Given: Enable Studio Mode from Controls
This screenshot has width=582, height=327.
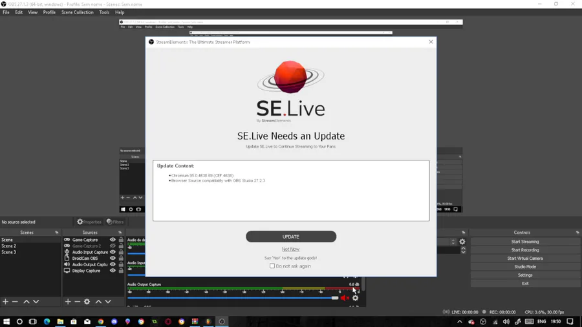Looking at the screenshot, I should click(525, 266).
